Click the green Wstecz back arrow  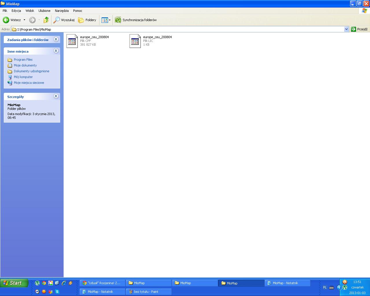(x=6, y=20)
